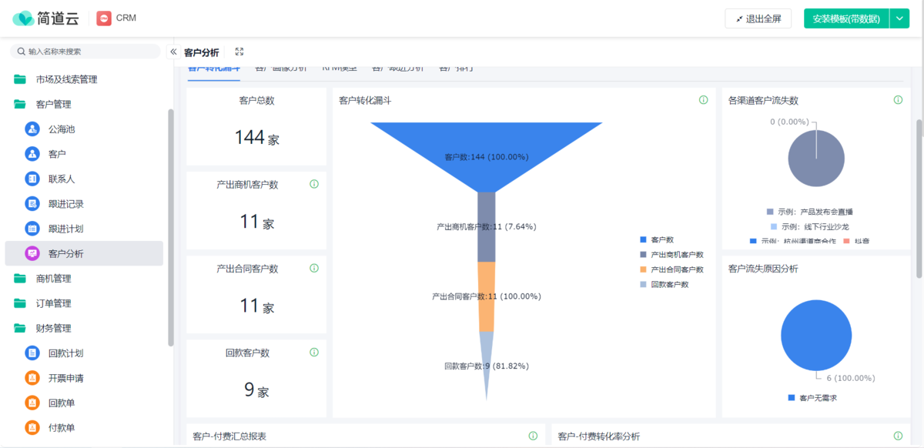Open the dropdown arrow beside 安装模板

(x=899, y=18)
